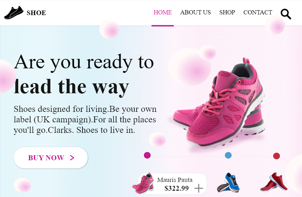This screenshot has width=302, height=197.
Task: Click the SHOE brand name text
Action: click(x=36, y=13)
